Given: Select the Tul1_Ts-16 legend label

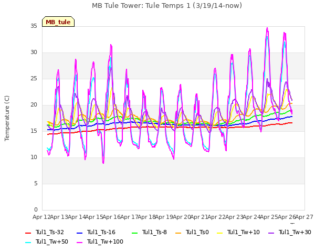Looking at the screenshot, I should click(x=101, y=232).
